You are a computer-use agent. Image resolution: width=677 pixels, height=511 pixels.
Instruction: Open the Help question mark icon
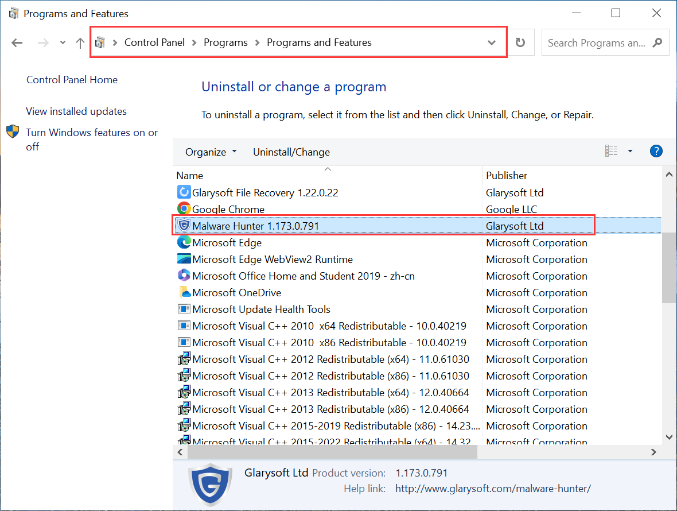pos(656,152)
